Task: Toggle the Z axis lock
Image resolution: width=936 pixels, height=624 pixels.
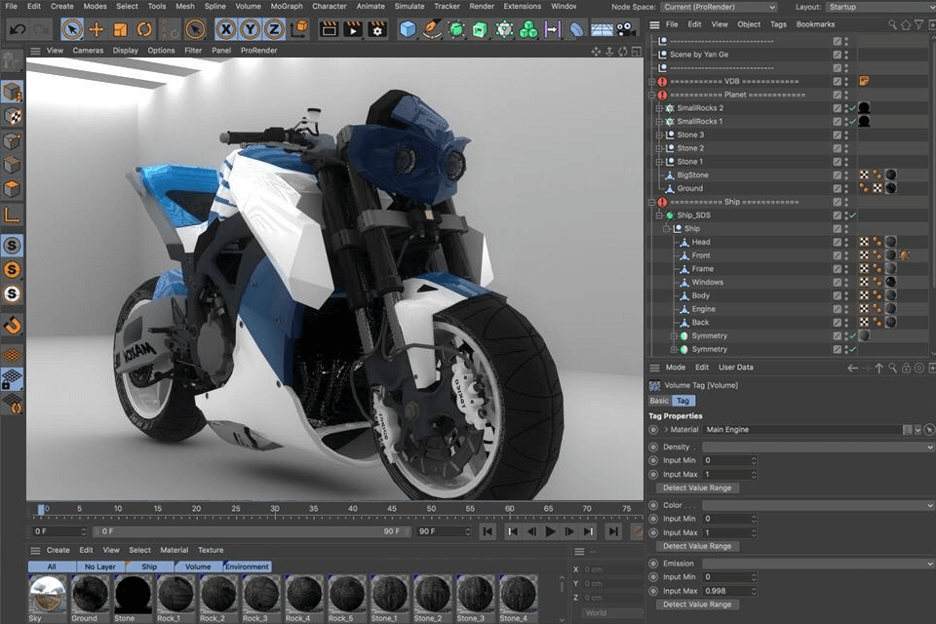Action: 274,29
